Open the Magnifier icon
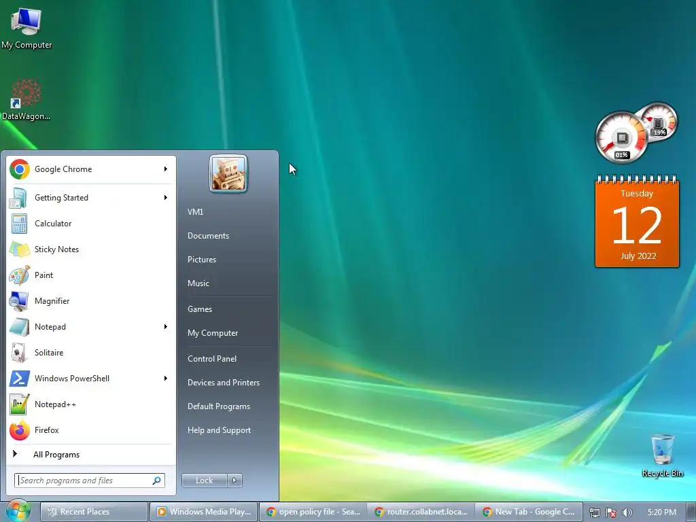This screenshot has width=696, height=522. [19, 301]
